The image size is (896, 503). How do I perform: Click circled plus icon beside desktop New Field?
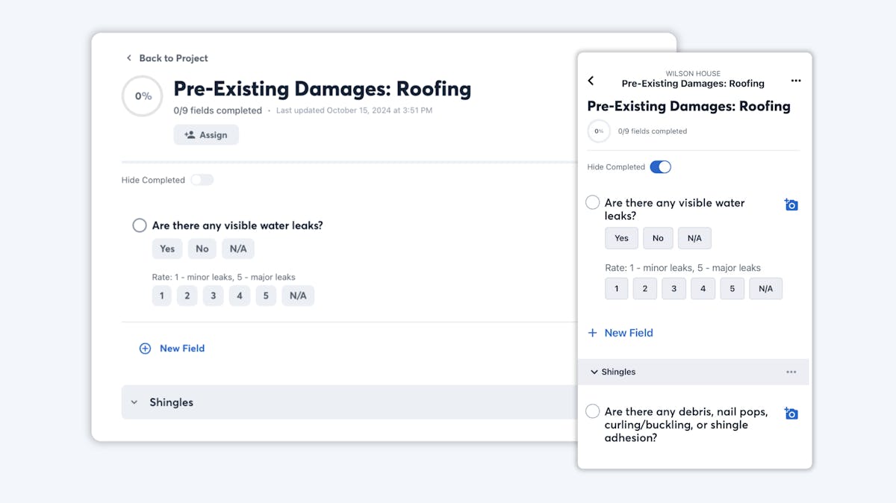145,349
